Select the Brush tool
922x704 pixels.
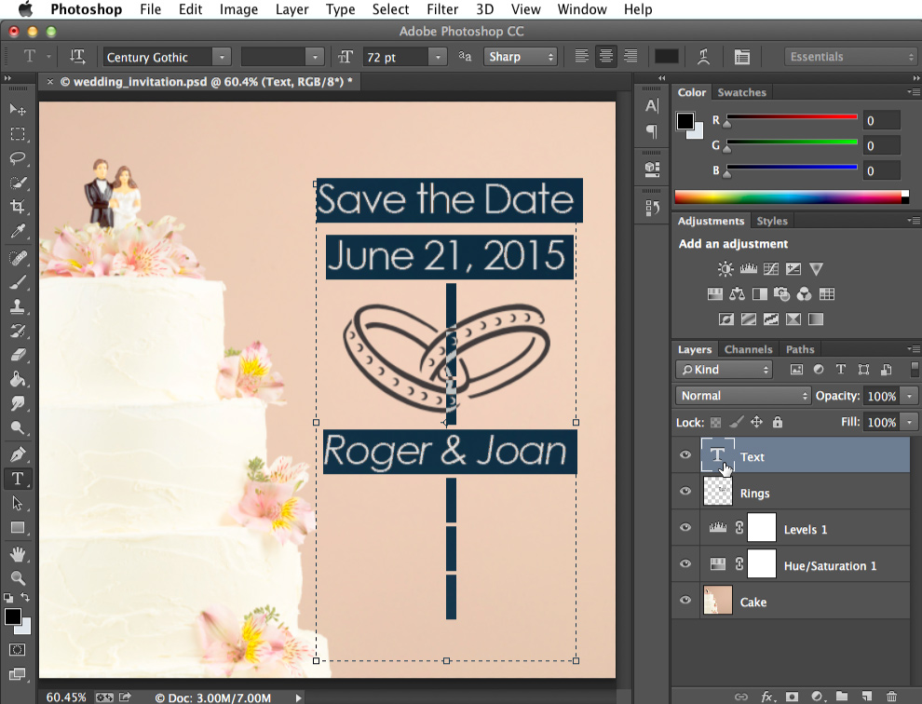[x=17, y=282]
